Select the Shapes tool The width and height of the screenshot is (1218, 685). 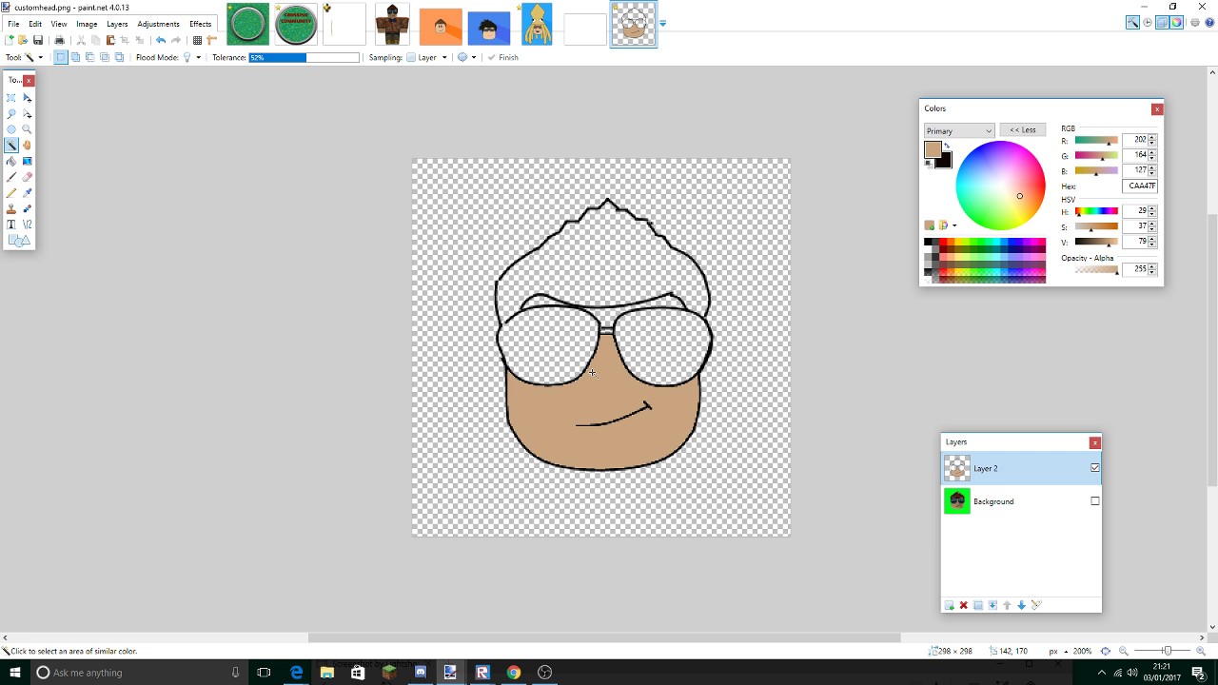pyautogui.click(x=18, y=241)
